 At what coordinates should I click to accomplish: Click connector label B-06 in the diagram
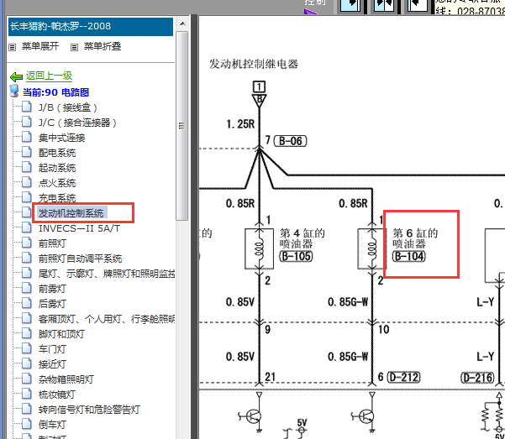click(x=290, y=141)
